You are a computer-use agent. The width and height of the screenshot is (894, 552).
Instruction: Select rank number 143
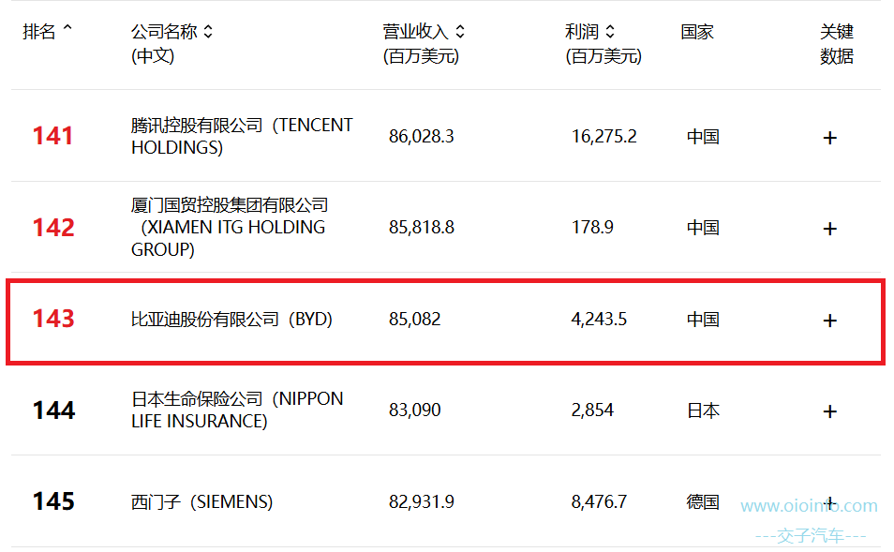pyautogui.click(x=53, y=319)
